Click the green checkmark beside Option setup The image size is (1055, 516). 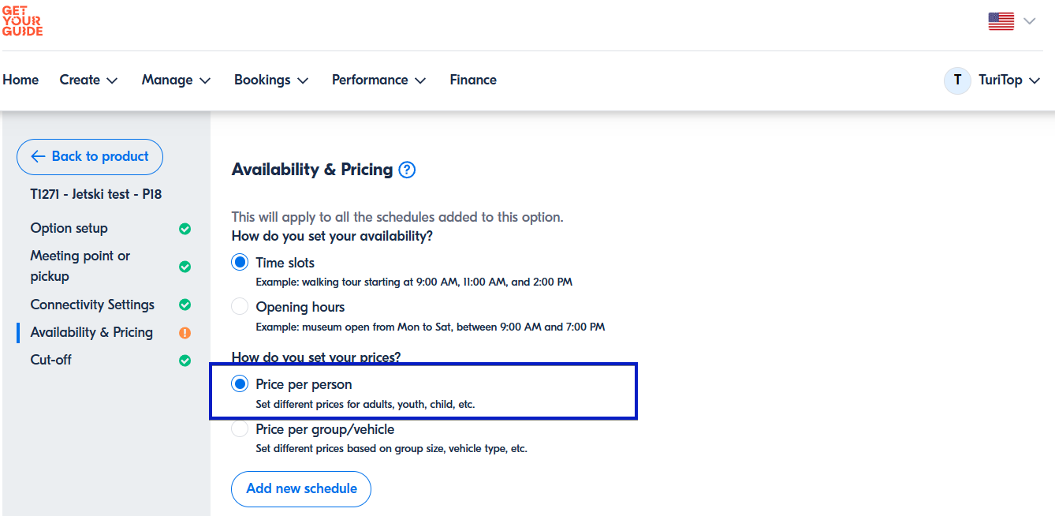tap(184, 229)
